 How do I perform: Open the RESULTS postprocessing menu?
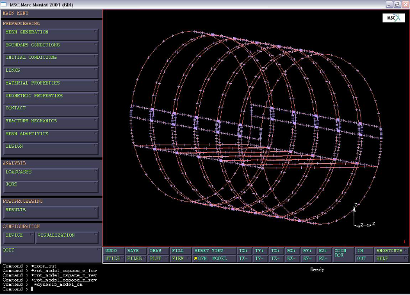[51, 212]
